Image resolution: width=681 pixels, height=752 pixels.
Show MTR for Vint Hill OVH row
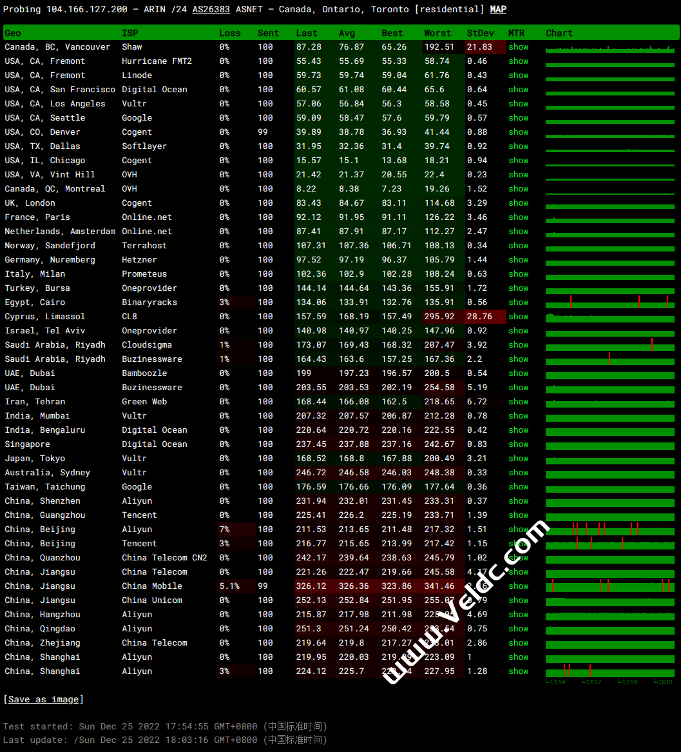coord(518,175)
